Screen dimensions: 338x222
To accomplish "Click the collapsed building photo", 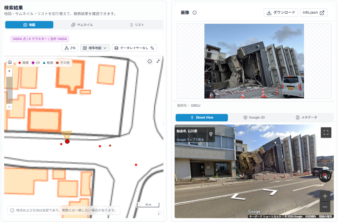I will [x=254, y=61].
